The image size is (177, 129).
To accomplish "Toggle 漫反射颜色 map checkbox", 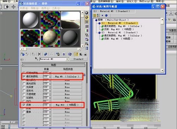I will [x=24, y=76].
